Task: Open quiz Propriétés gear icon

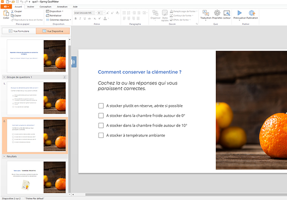Action: pyautogui.click(x=217, y=14)
